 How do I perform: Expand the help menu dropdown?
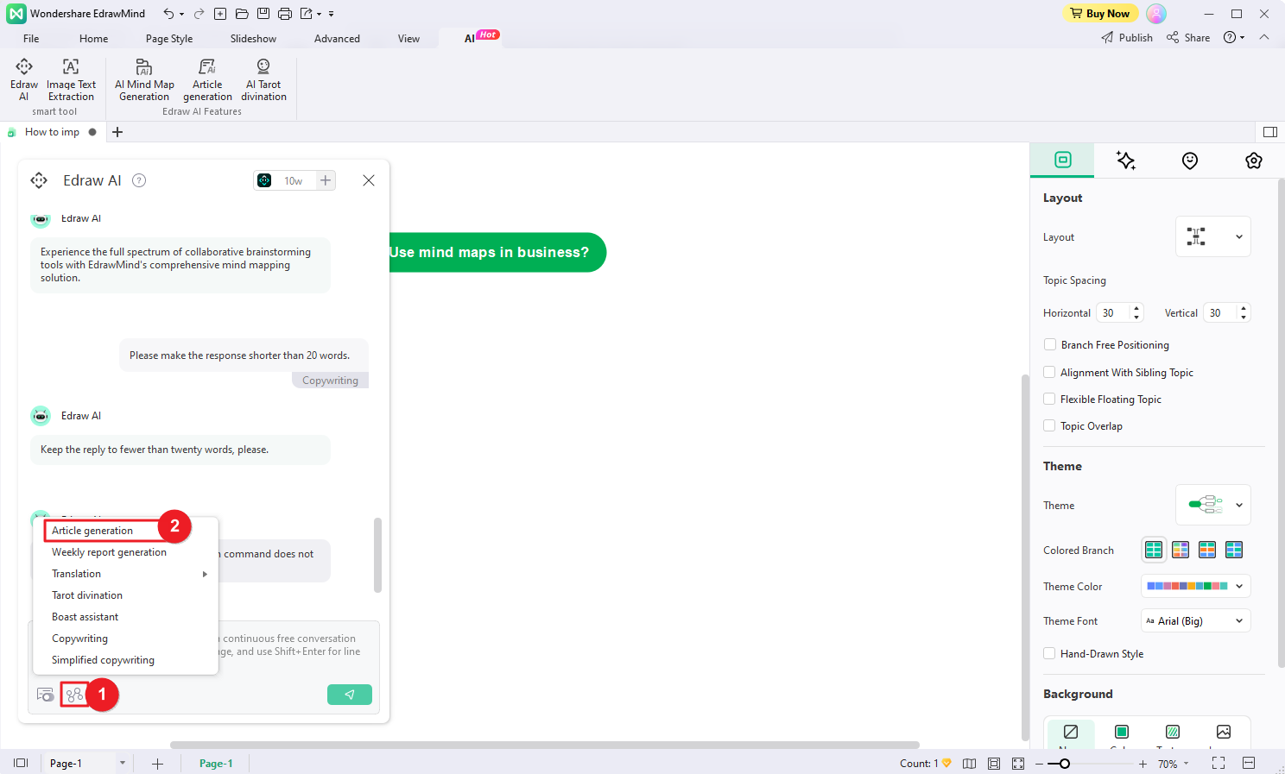pos(1243,38)
